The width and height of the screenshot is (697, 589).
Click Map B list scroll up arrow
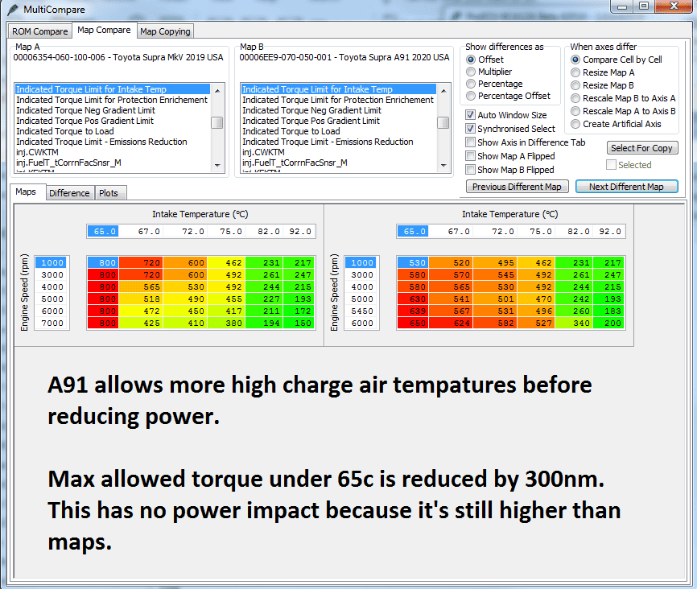click(443, 90)
